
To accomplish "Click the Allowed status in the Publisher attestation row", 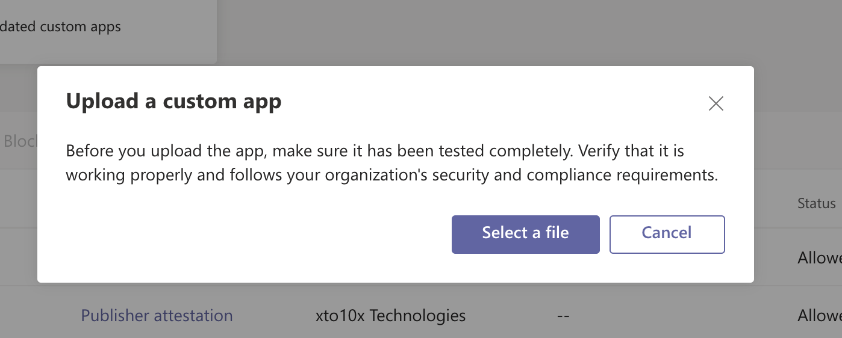I will (820, 315).
